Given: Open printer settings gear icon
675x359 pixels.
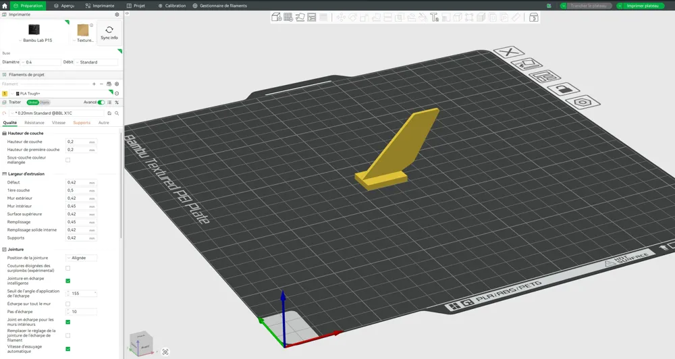Looking at the screenshot, I should coord(117,14).
